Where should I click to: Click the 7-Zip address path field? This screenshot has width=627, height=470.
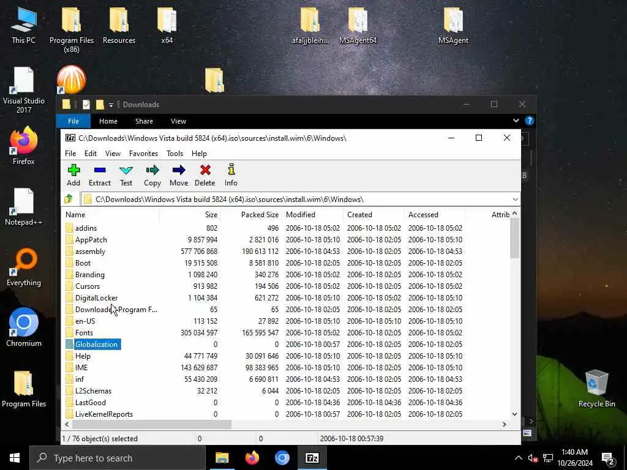(x=296, y=199)
